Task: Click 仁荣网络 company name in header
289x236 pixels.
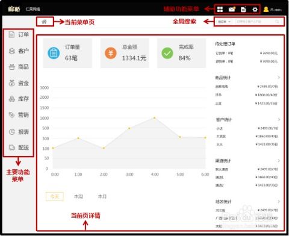Action: click(x=33, y=9)
